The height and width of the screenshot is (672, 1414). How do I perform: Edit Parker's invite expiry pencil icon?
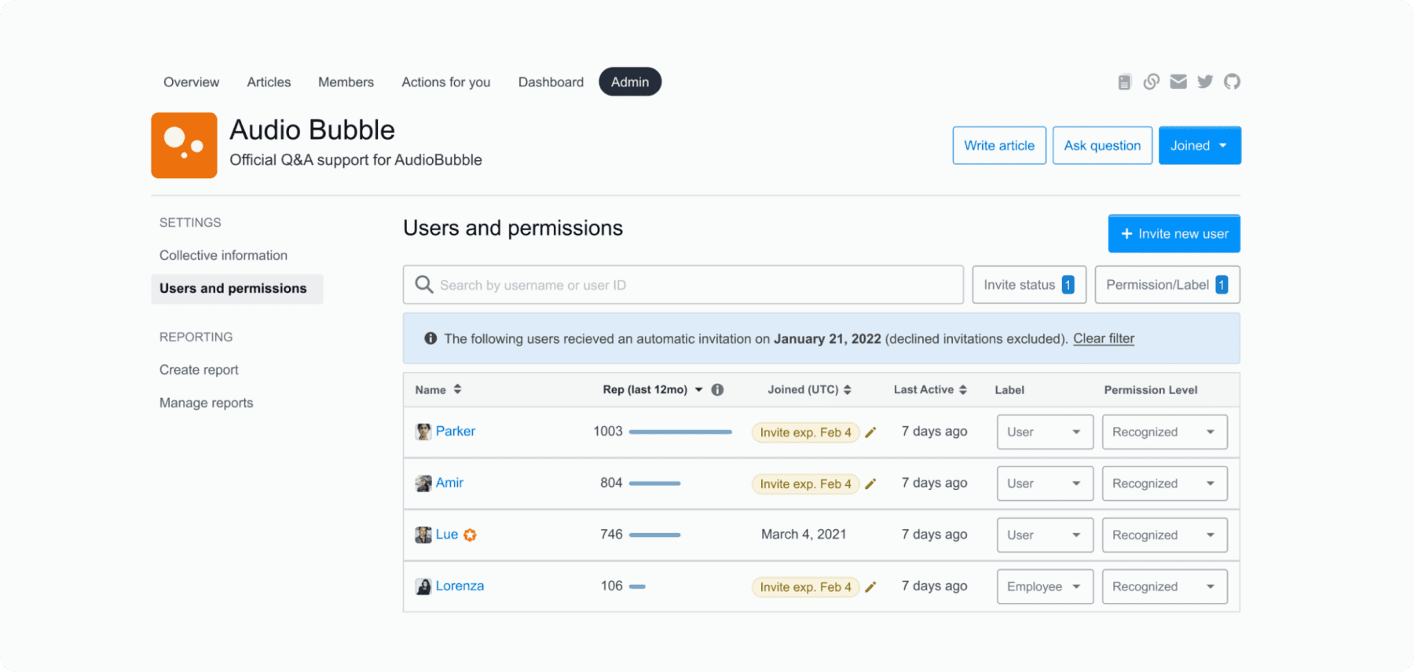click(x=870, y=432)
